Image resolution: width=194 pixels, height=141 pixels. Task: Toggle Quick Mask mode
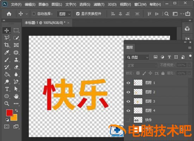[7, 127]
